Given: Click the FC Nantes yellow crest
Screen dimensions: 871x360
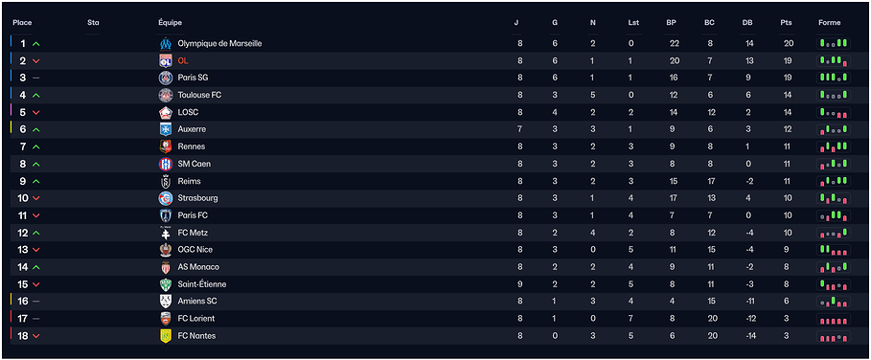Looking at the screenshot, I should pos(166,336).
